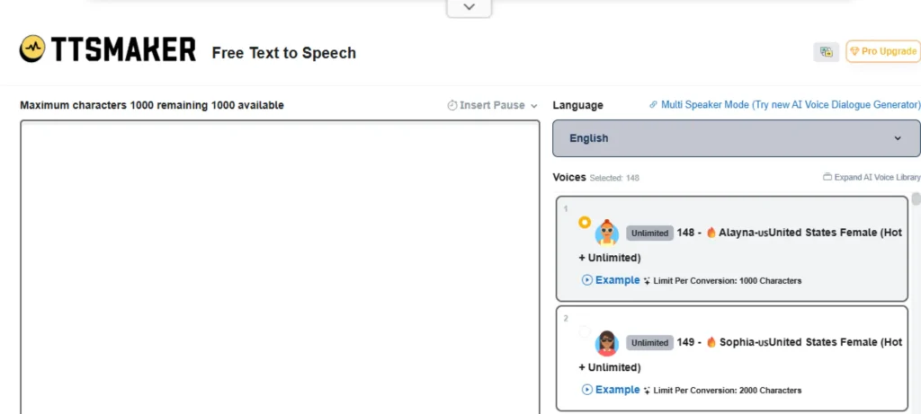Expand the collapsed top panel chevron
This screenshot has width=921, height=414.
pyautogui.click(x=469, y=7)
